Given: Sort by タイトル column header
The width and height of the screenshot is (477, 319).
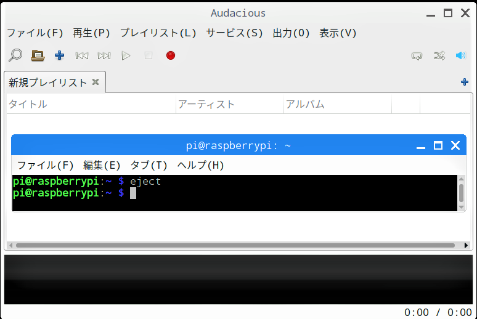Looking at the screenshot, I should click(91, 104).
